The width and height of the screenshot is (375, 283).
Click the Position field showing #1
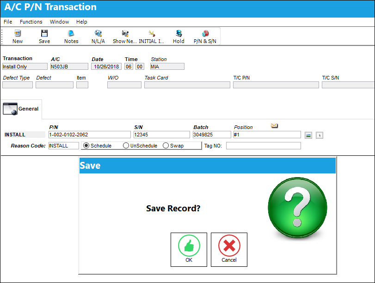coord(267,135)
